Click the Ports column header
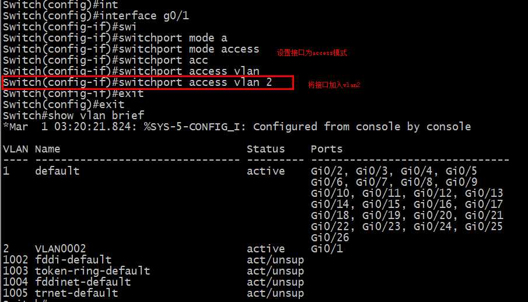Image resolution: width=528 pixels, height=302 pixels. coord(327,149)
